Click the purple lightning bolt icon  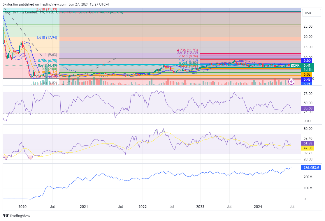pos(291,81)
